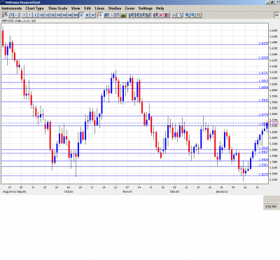Open the volume studies bar chart icon
This screenshot has width=280, height=260.
(123, 15)
